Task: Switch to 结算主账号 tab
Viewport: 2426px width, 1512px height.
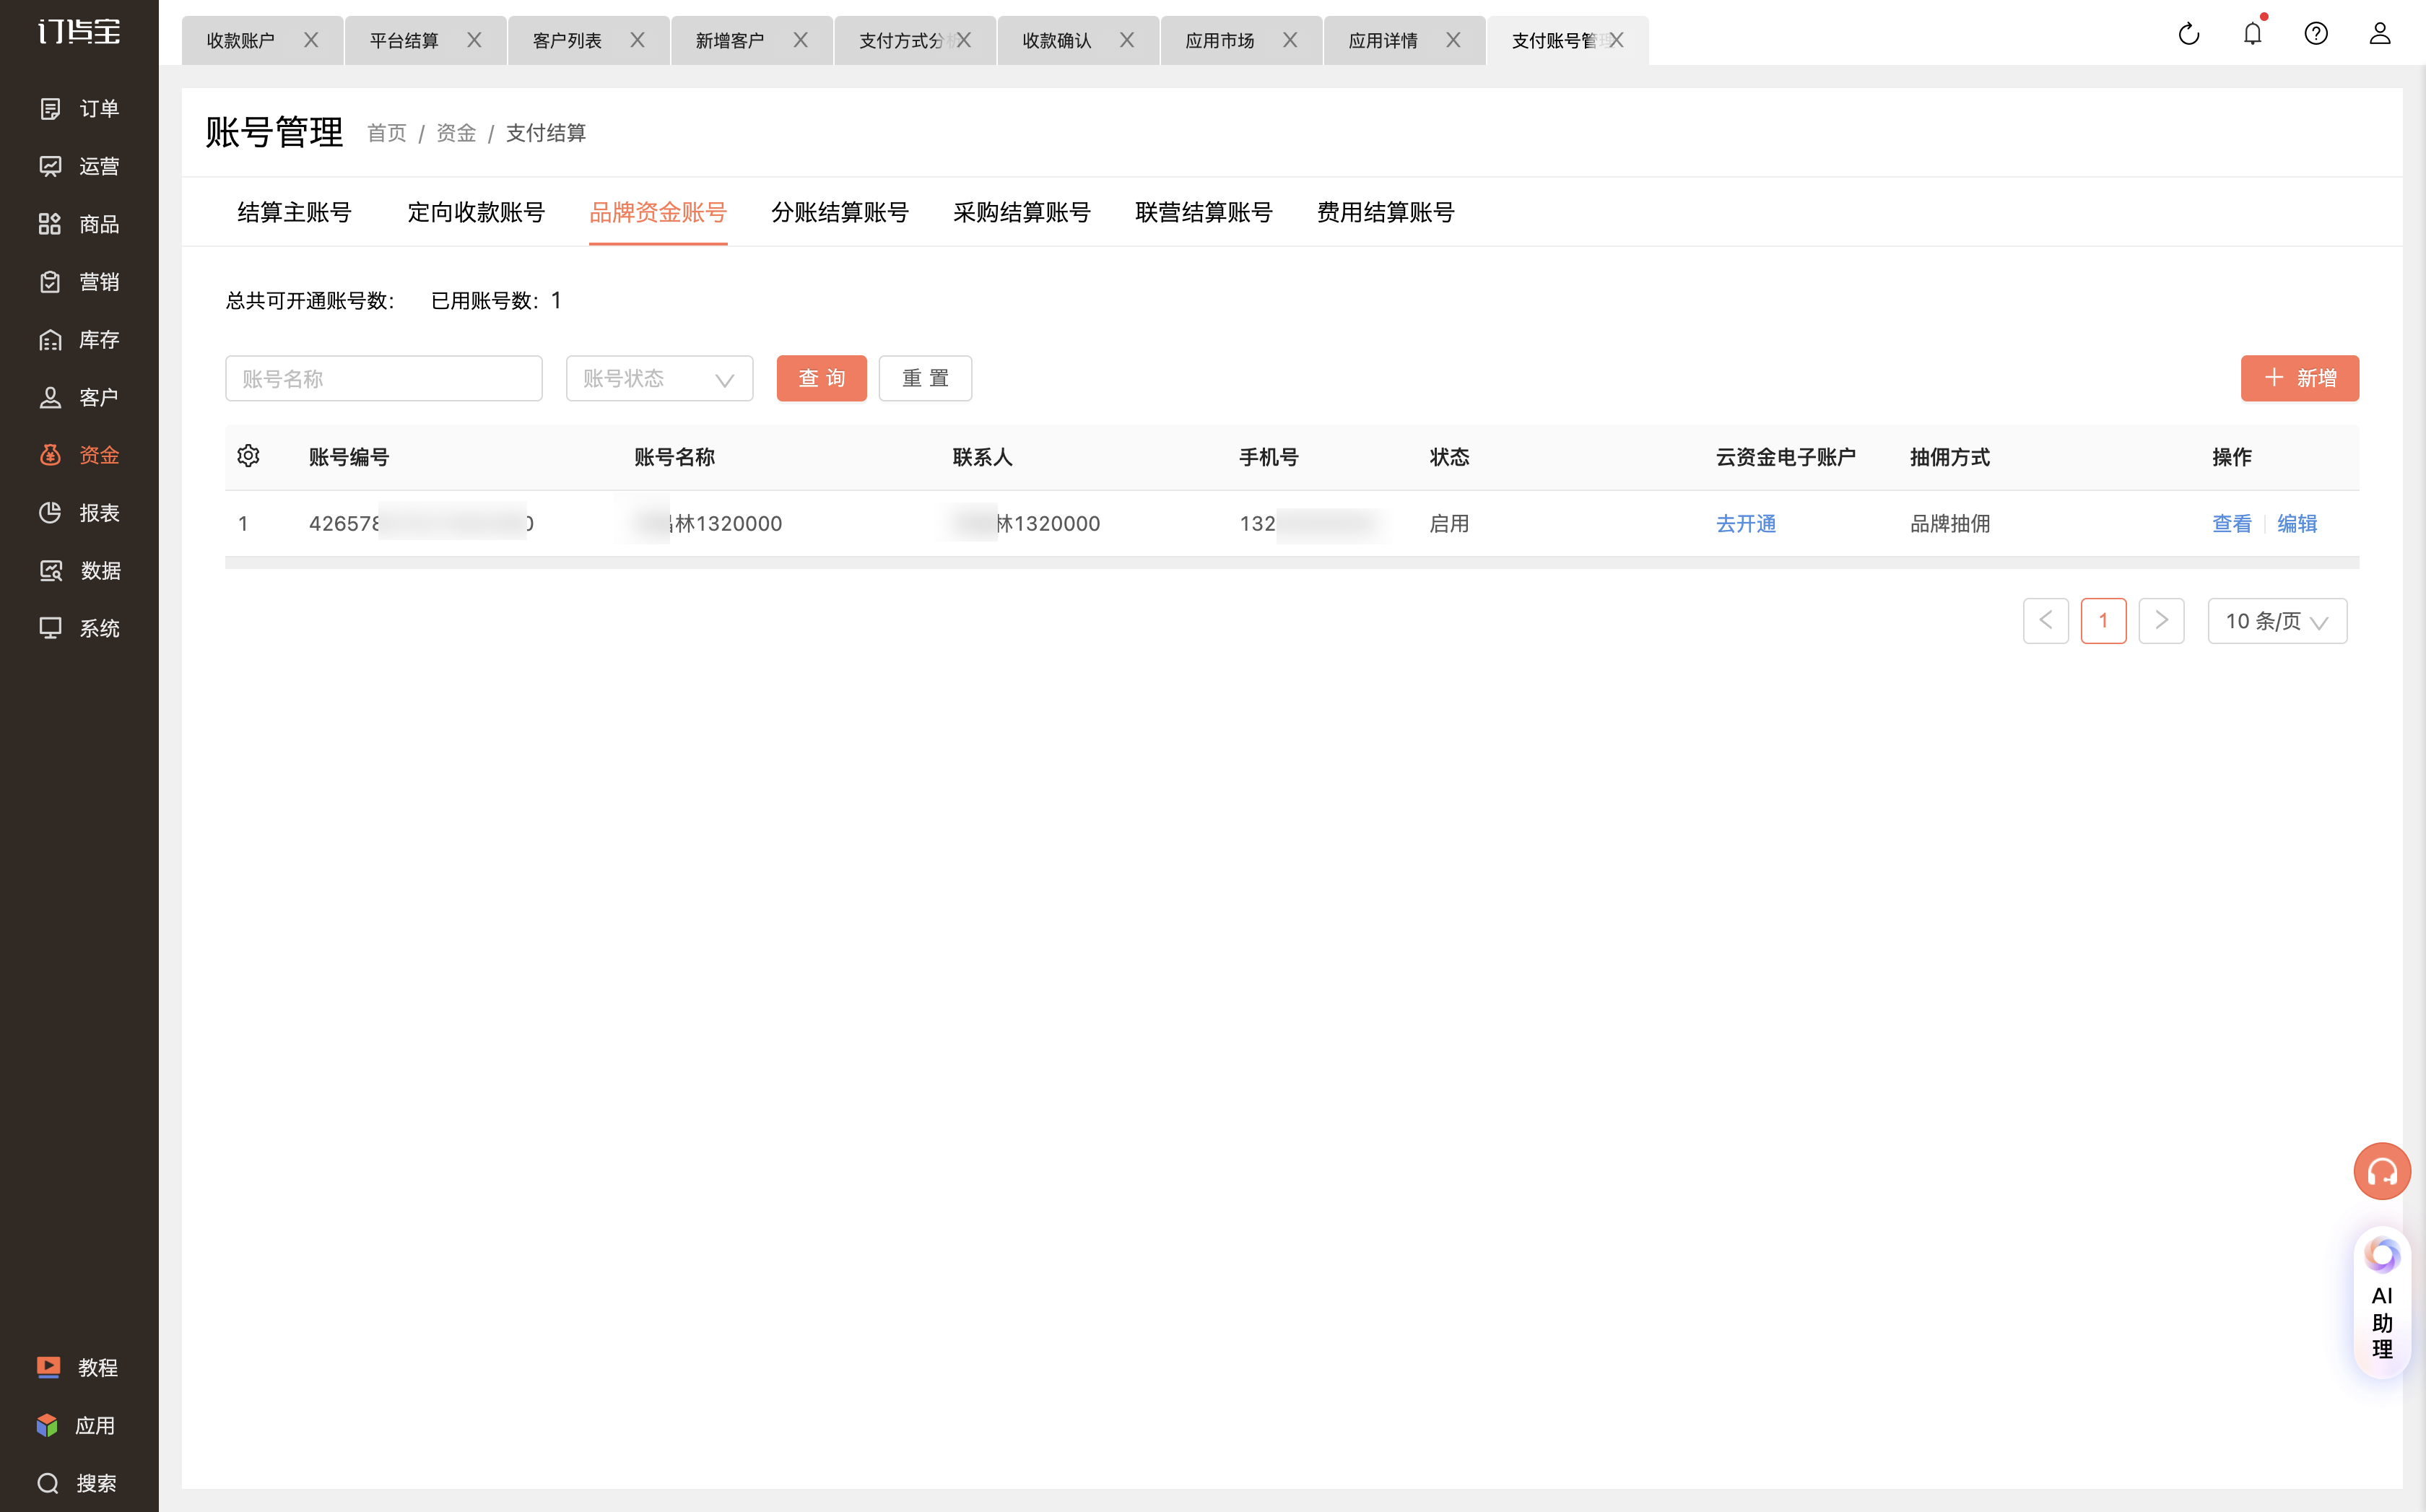Action: (294, 212)
